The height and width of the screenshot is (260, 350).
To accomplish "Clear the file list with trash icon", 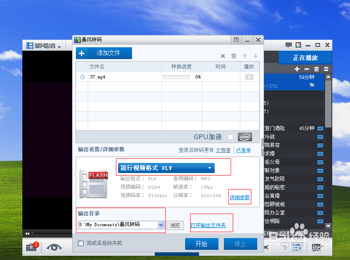I will coord(234,56).
